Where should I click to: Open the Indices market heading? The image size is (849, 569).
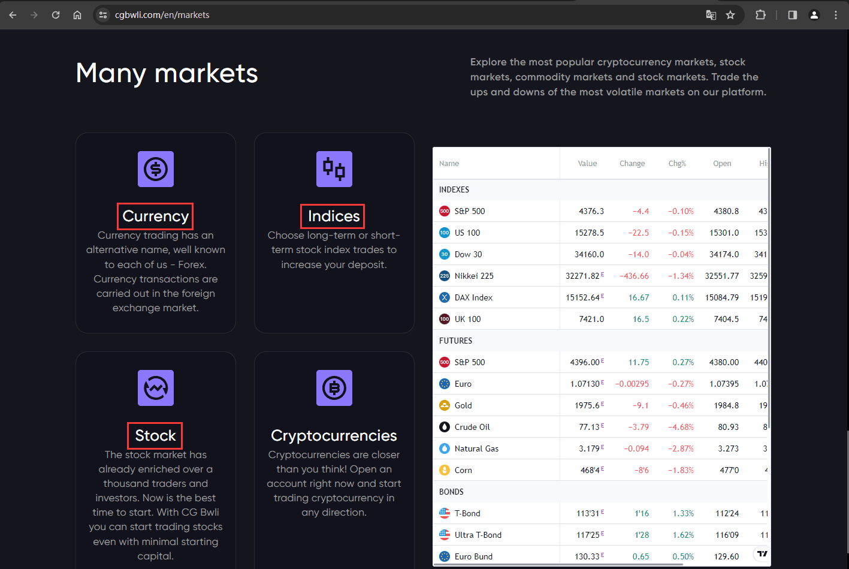tap(334, 216)
